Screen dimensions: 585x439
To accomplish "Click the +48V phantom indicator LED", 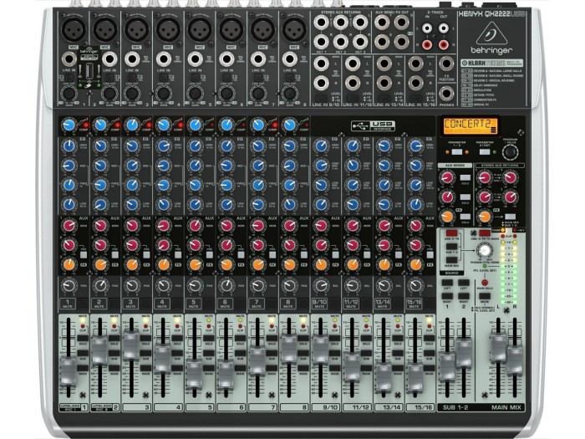I will pos(515,230).
